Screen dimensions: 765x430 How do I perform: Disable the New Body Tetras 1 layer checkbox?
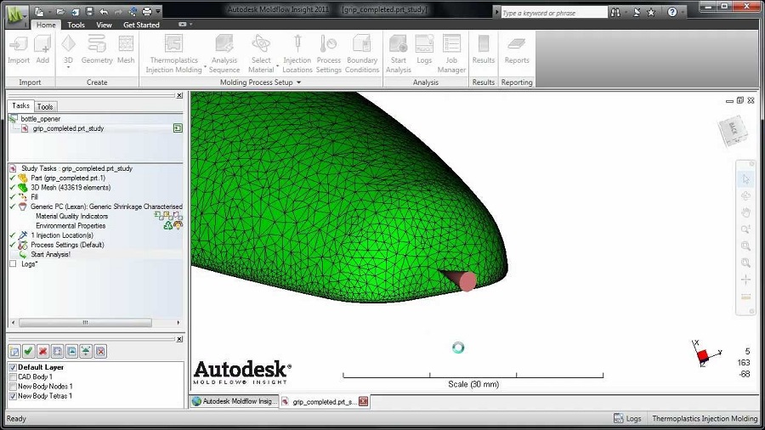(13, 396)
